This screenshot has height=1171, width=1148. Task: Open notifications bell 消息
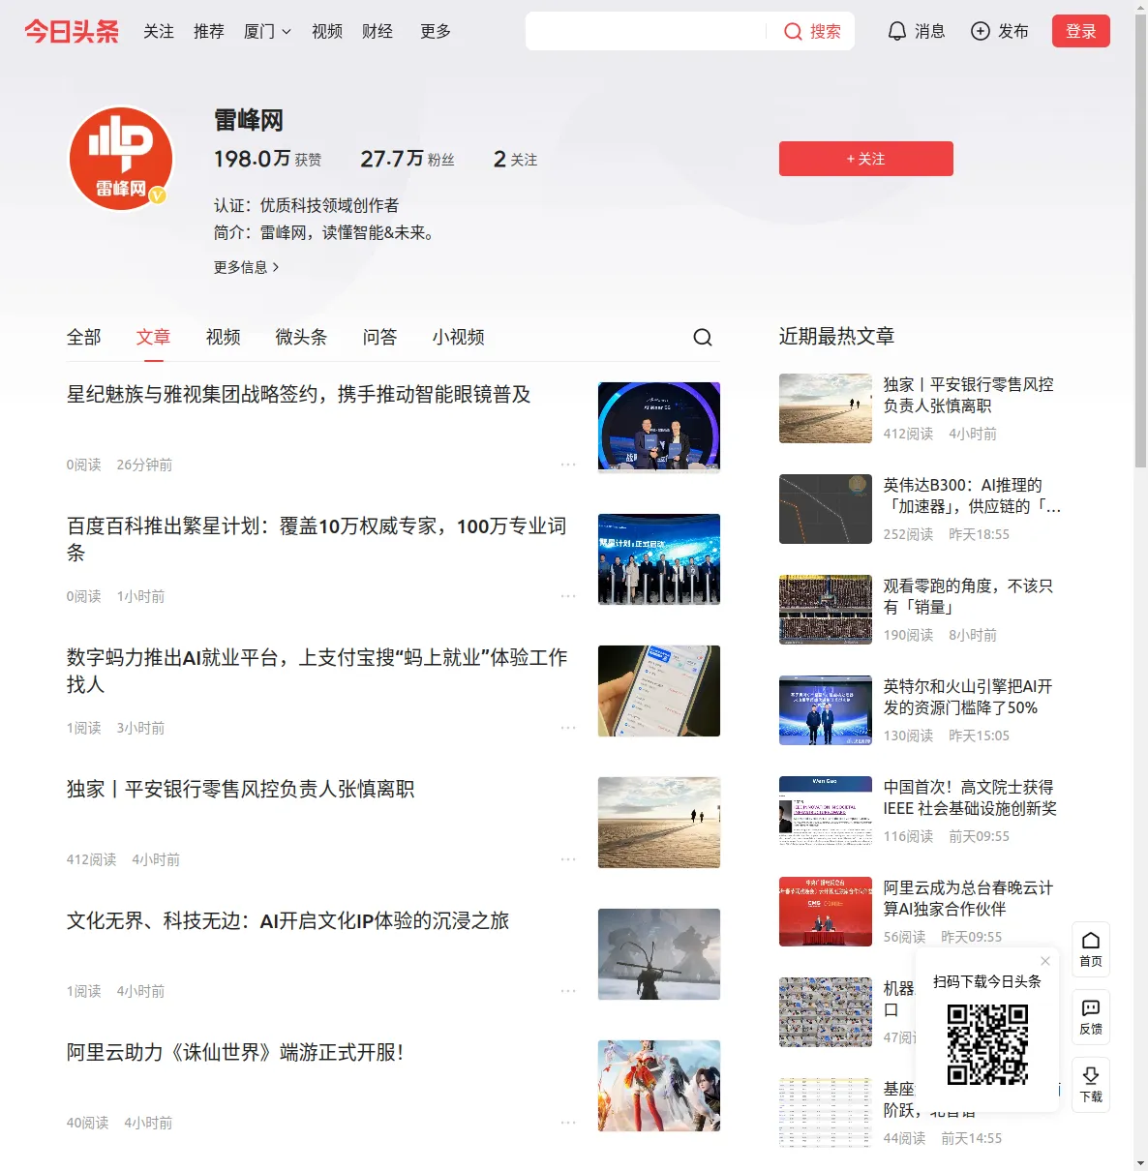[x=916, y=31]
